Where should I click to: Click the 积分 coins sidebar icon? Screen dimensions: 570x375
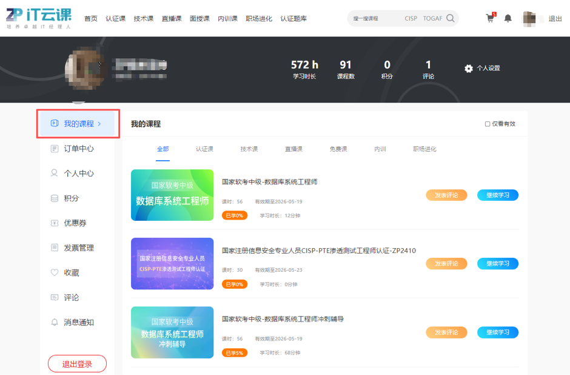coord(55,198)
